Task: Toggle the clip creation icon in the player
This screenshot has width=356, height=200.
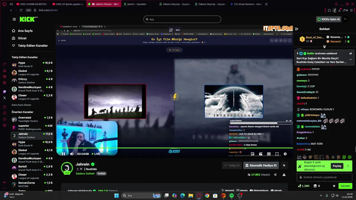Action: coord(261,154)
